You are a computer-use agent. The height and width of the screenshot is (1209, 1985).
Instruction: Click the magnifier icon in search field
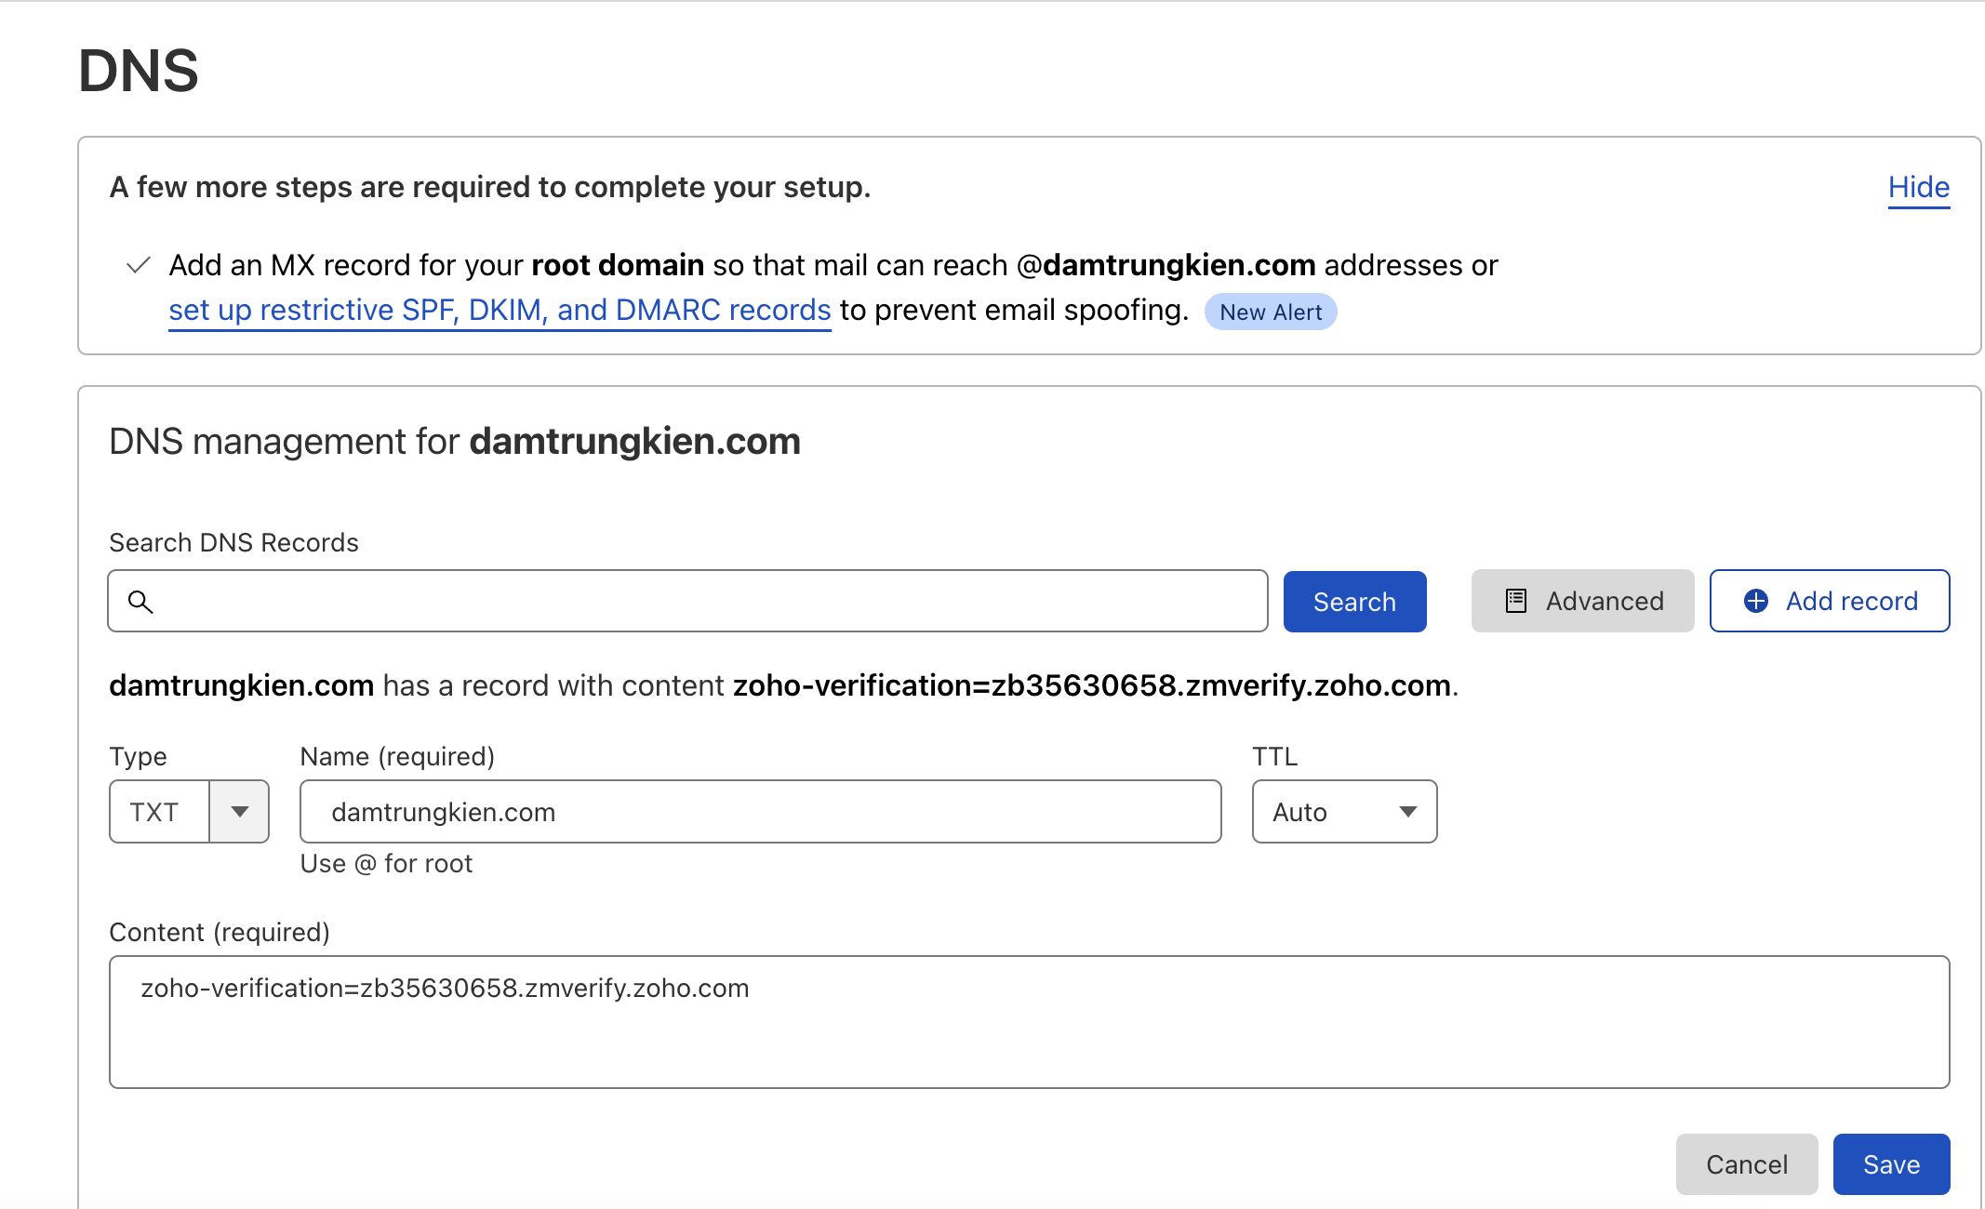(140, 602)
